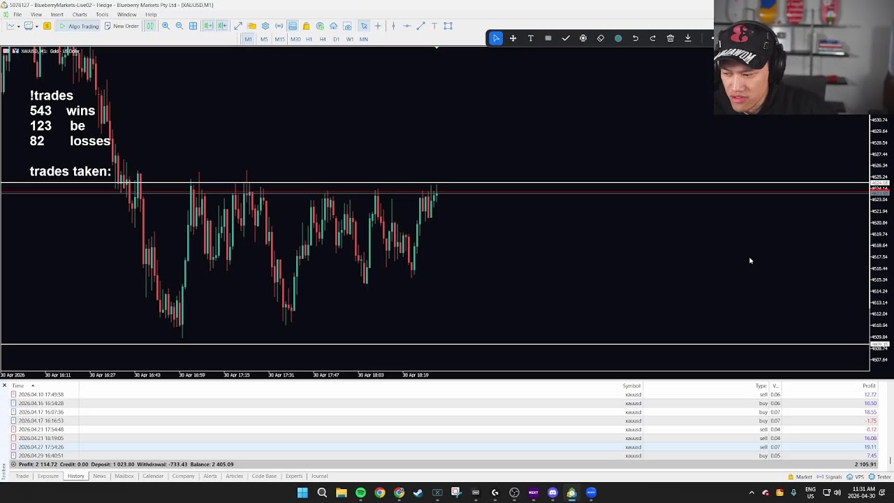Toggle Algo Trading on or off

78,26
